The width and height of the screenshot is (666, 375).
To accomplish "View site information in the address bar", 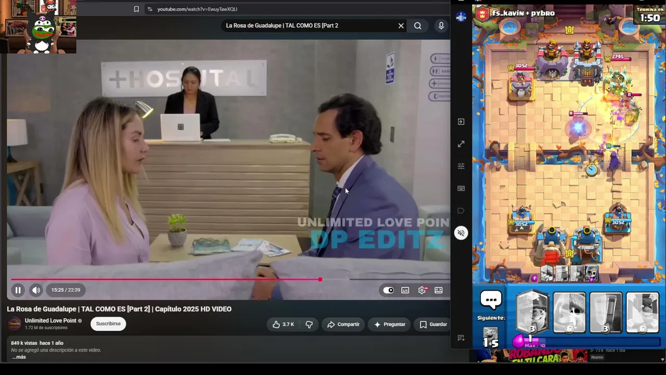I will [x=150, y=9].
